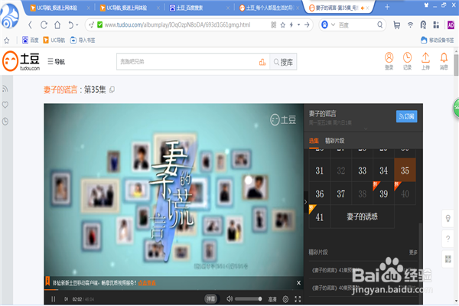Collapse the episode side panel arrow
This screenshot has height=306, width=459.
tap(305, 202)
